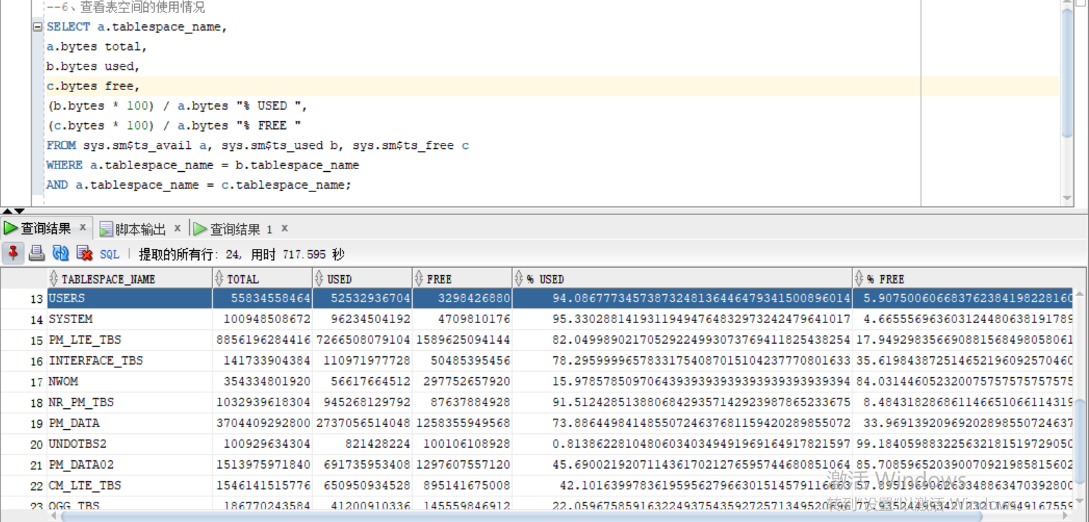Select the PM_DATA cell

[x=130, y=423]
